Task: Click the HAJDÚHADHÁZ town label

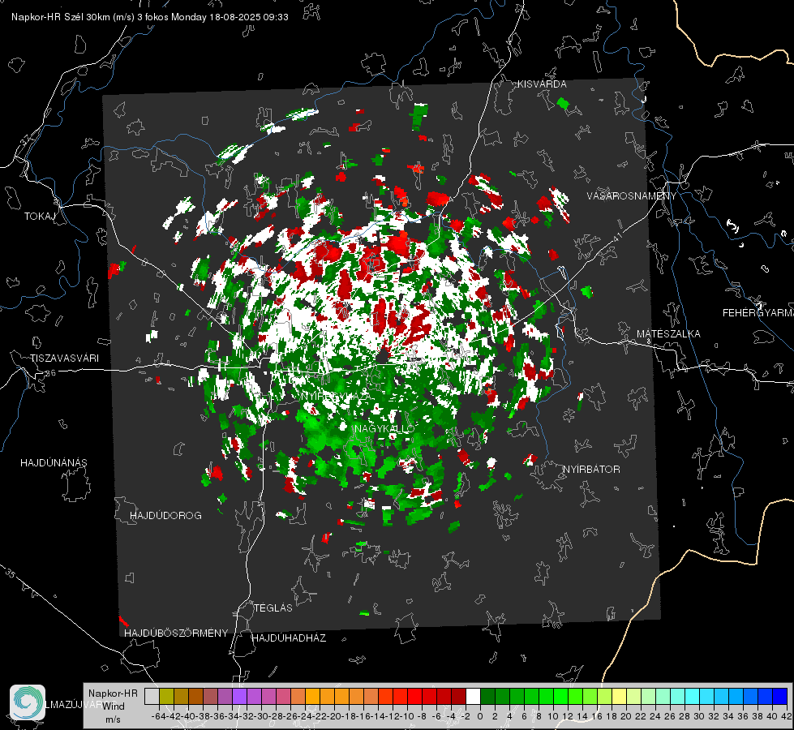Action: [x=289, y=638]
